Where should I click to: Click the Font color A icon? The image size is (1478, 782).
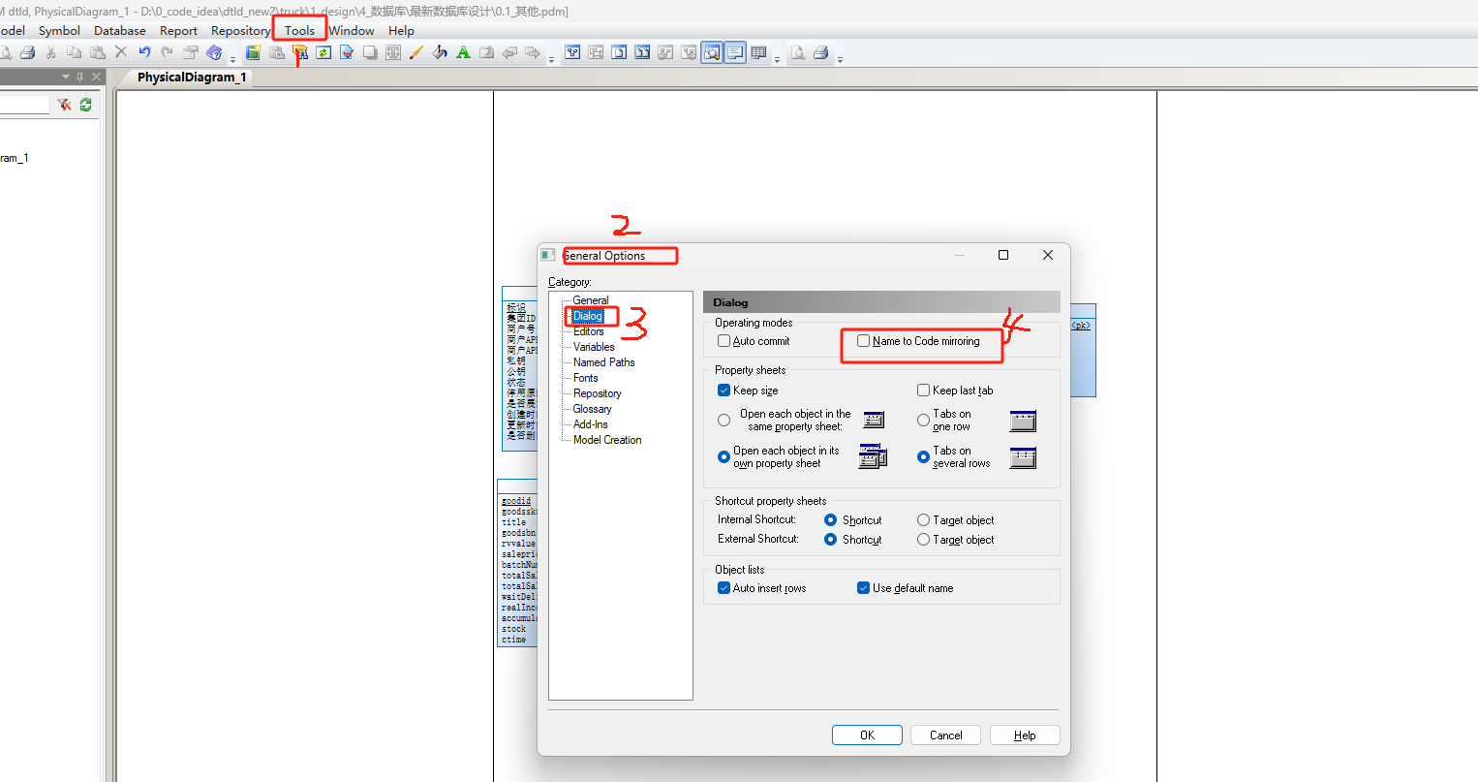click(464, 52)
